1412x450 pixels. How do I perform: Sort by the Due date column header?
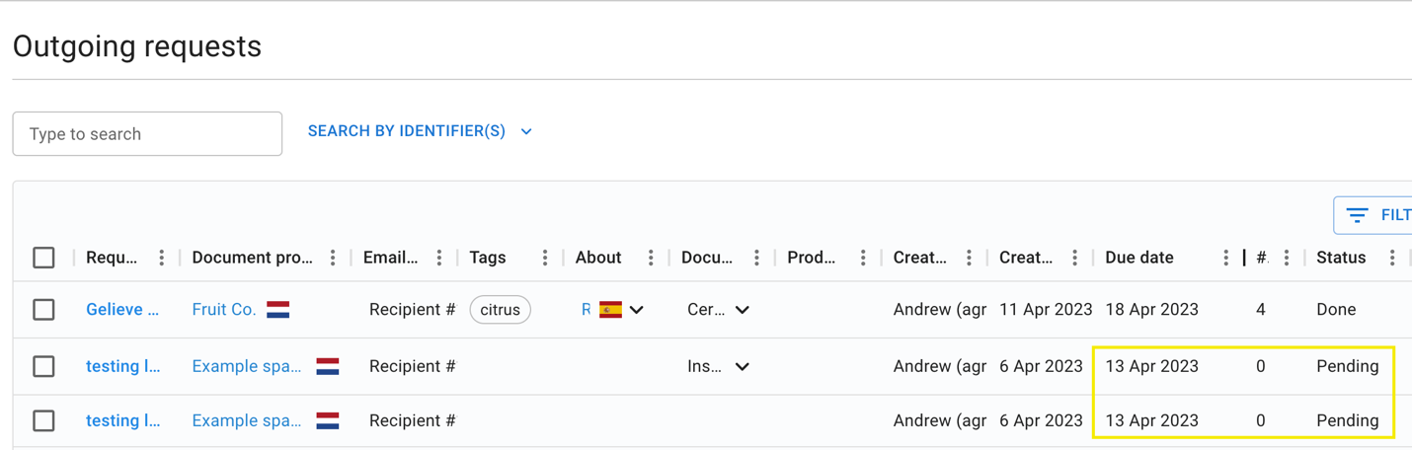(1139, 258)
